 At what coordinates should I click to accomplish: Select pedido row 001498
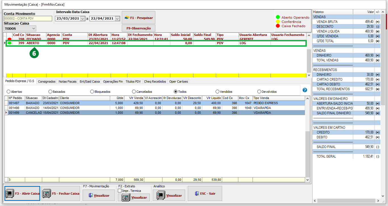155,108
